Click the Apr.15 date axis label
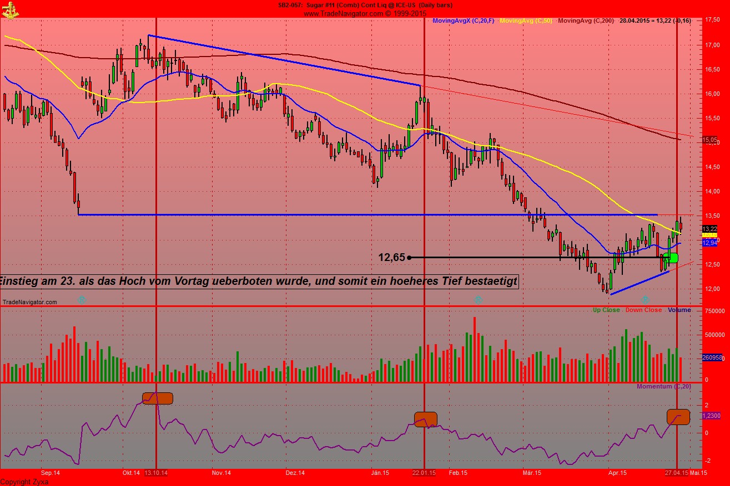This screenshot has width=730, height=486. tap(617, 473)
